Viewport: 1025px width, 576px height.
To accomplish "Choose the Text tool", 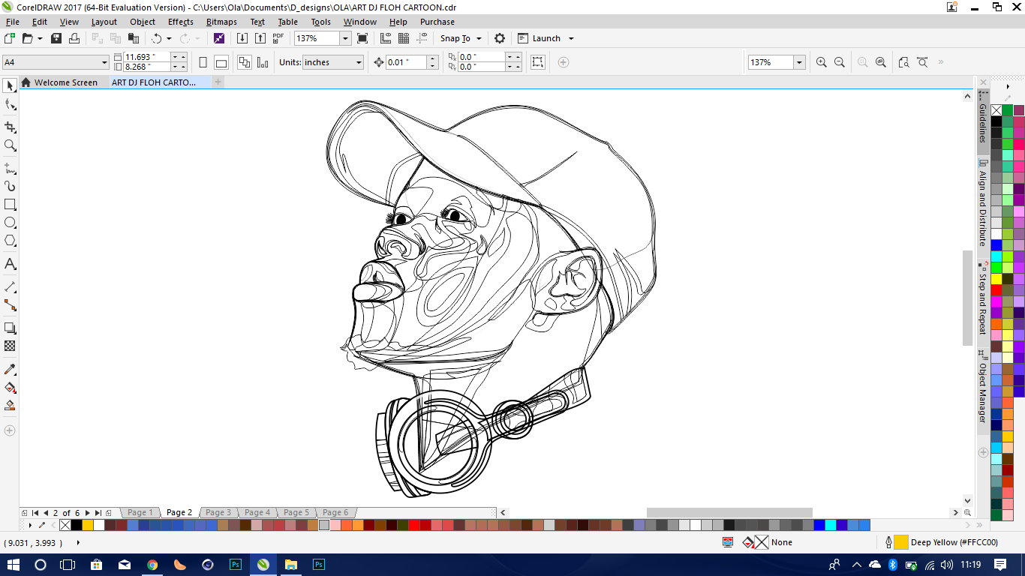I will pos(10,264).
